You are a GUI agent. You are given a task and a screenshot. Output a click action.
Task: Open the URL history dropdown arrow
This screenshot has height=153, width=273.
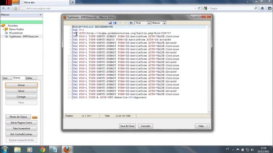[195, 8]
